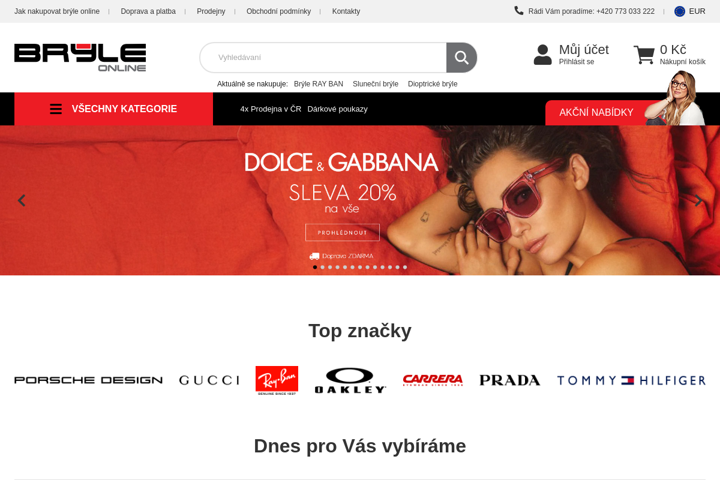Viewport: 720px width, 480px height.
Task: Open the Akční nabídky tab
Action: click(x=596, y=113)
